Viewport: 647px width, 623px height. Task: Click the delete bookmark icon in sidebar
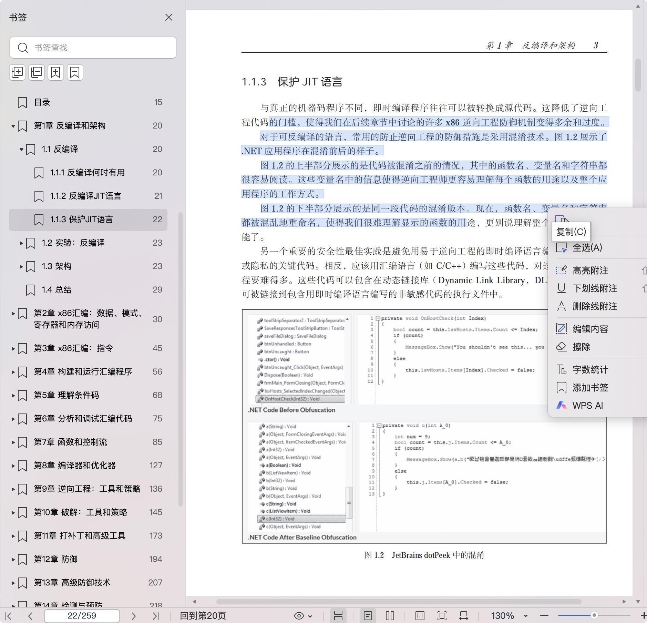pyautogui.click(x=75, y=72)
